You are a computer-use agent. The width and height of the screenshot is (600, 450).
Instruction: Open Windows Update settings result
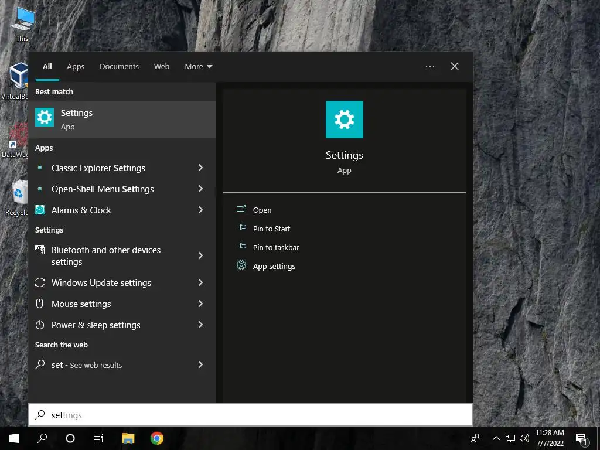122,282
